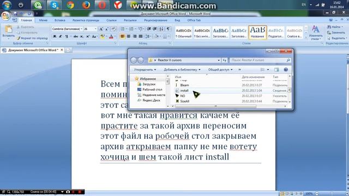Center the text alignment
The width and height of the screenshot is (349, 196).
pos(129,36)
